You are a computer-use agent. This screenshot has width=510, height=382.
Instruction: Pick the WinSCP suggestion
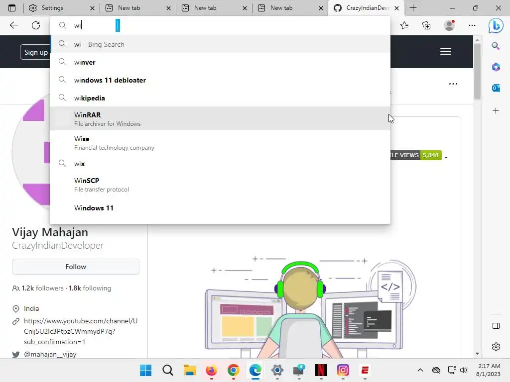click(x=220, y=185)
